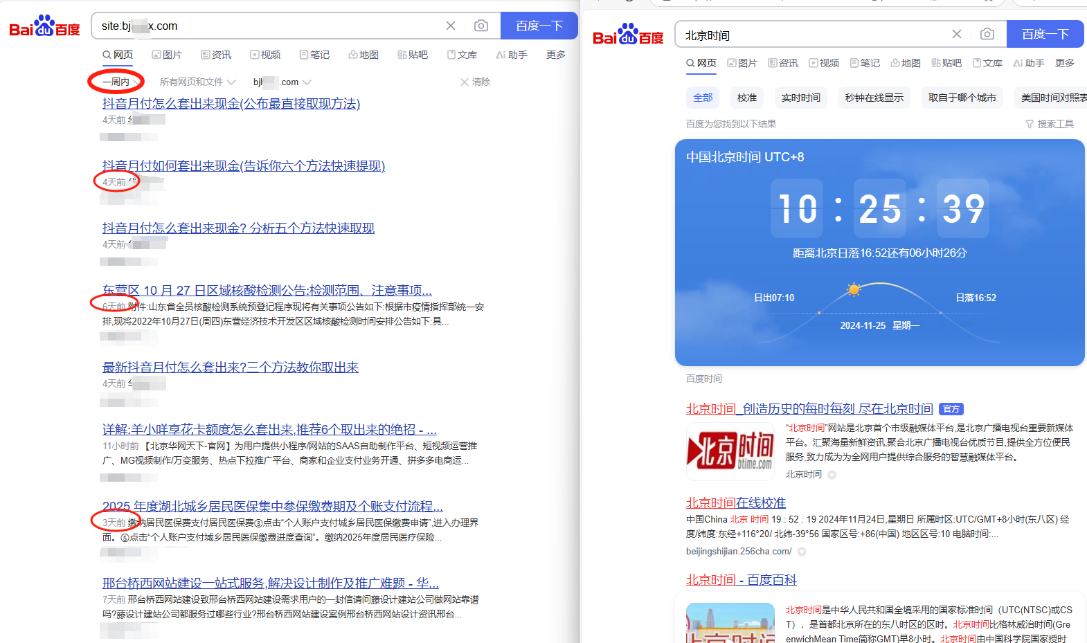
Task: Click 清除 to clear search filters
Action: click(x=475, y=82)
